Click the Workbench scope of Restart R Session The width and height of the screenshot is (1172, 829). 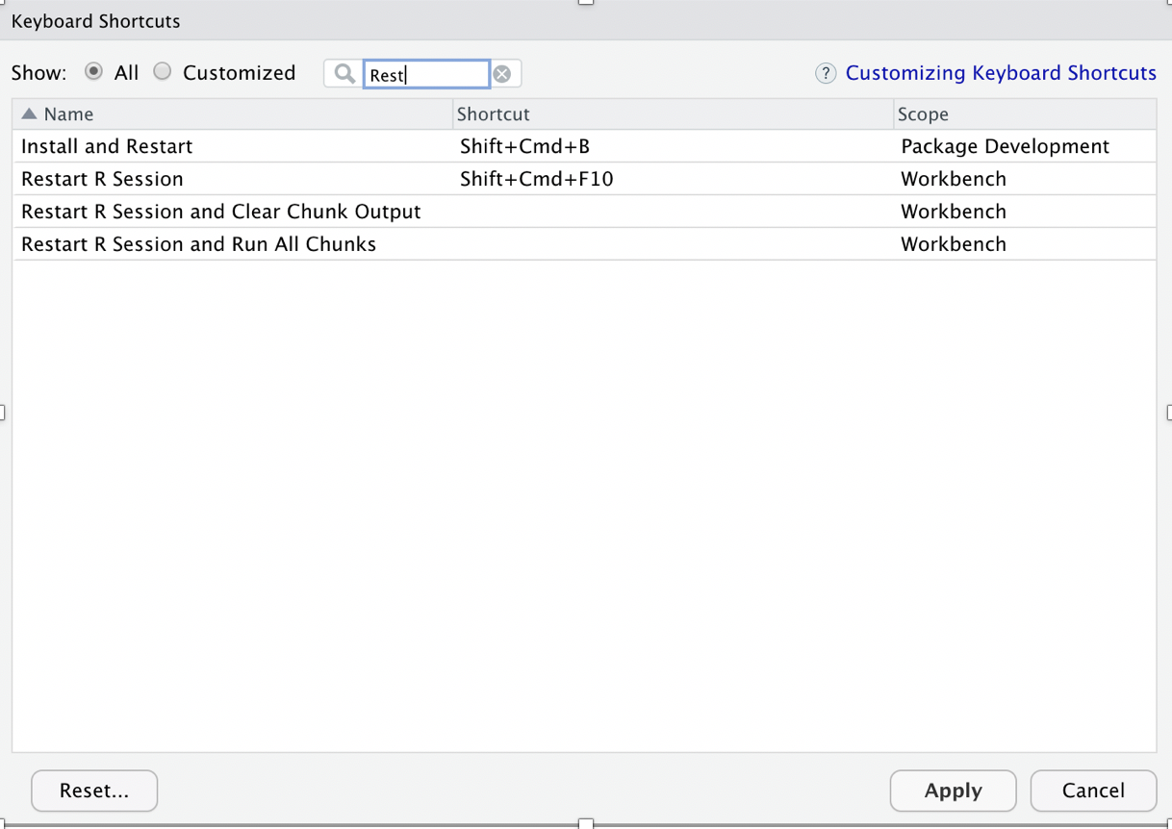coord(953,179)
